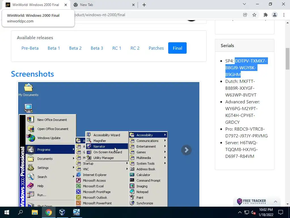Click the previous screenshot carousel arrow
The height and width of the screenshot is (218, 290).
31,150
